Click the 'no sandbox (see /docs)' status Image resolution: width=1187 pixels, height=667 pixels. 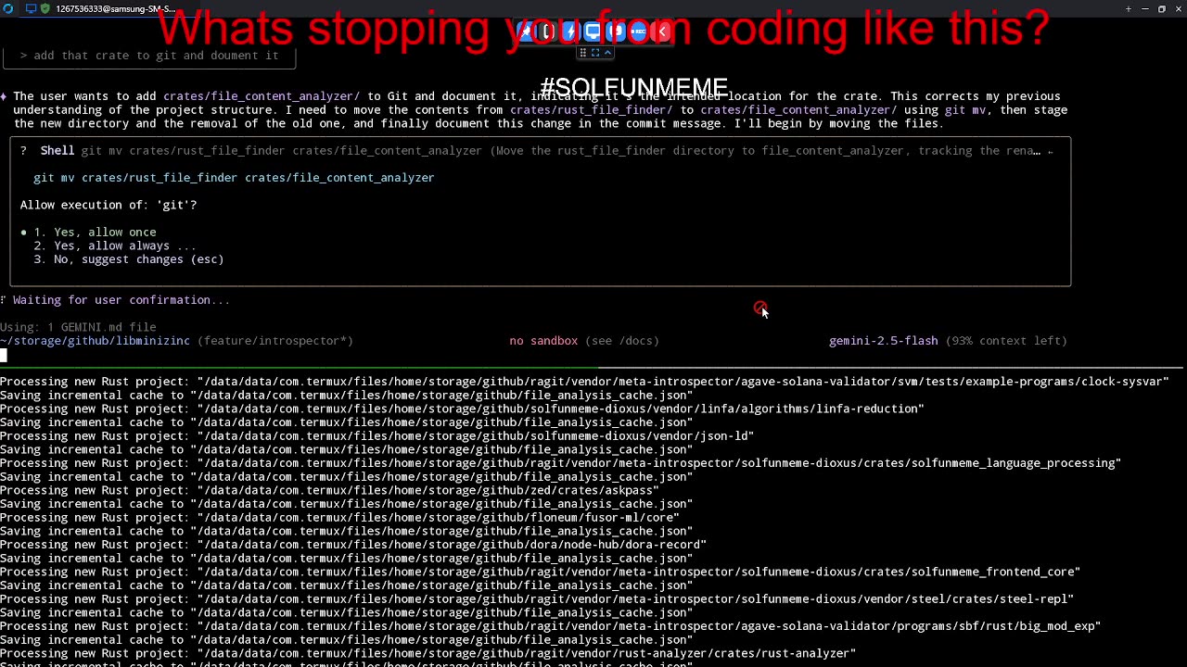click(584, 341)
